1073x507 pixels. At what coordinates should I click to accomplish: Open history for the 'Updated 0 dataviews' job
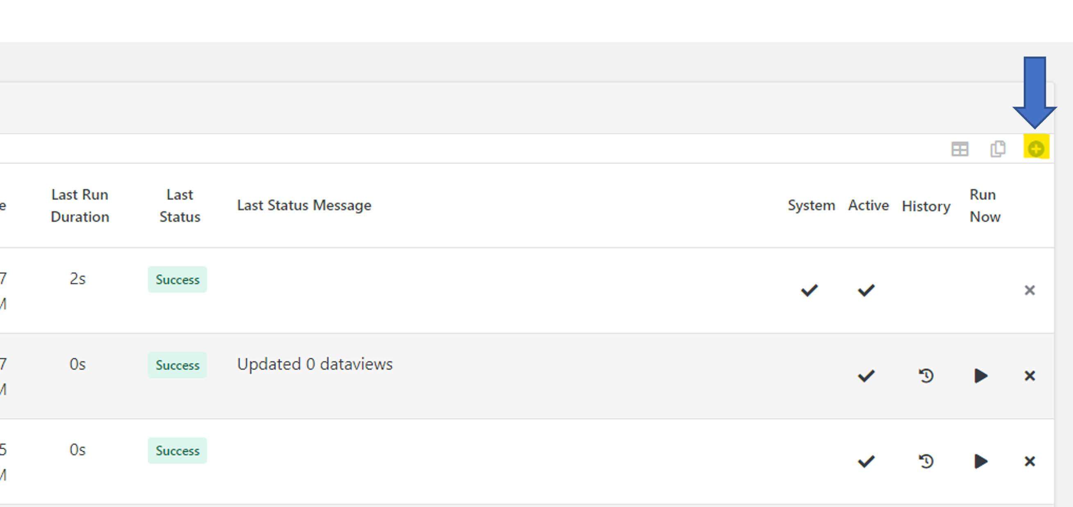[x=926, y=376]
